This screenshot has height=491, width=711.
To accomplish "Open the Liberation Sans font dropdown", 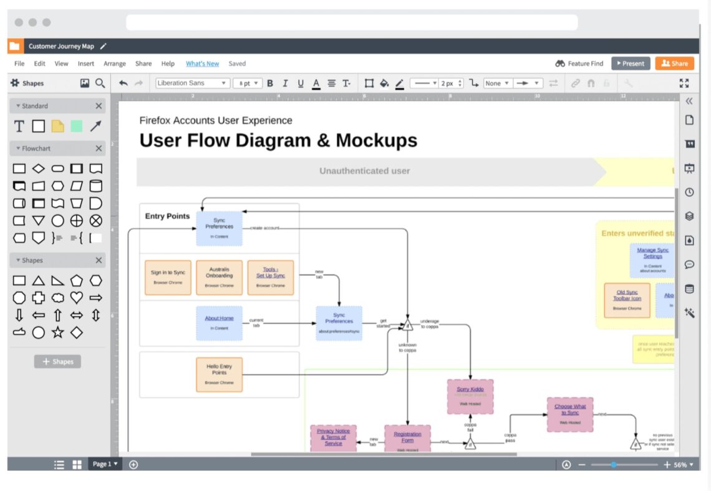I will (192, 83).
